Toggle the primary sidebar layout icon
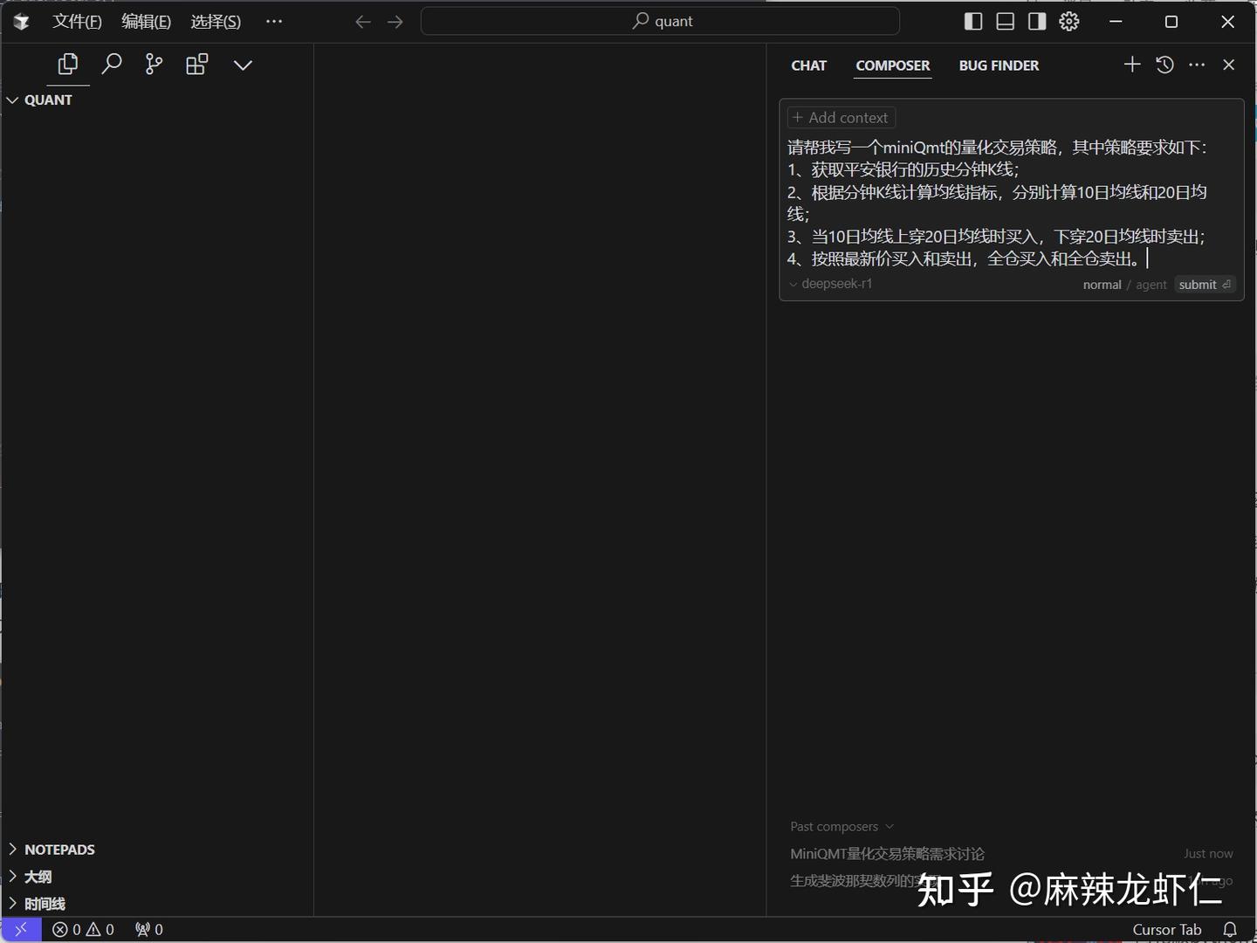This screenshot has height=943, width=1257. coord(973,22)
